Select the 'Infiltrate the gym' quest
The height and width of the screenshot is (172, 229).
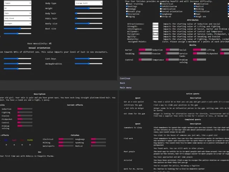tap(133, 105)
